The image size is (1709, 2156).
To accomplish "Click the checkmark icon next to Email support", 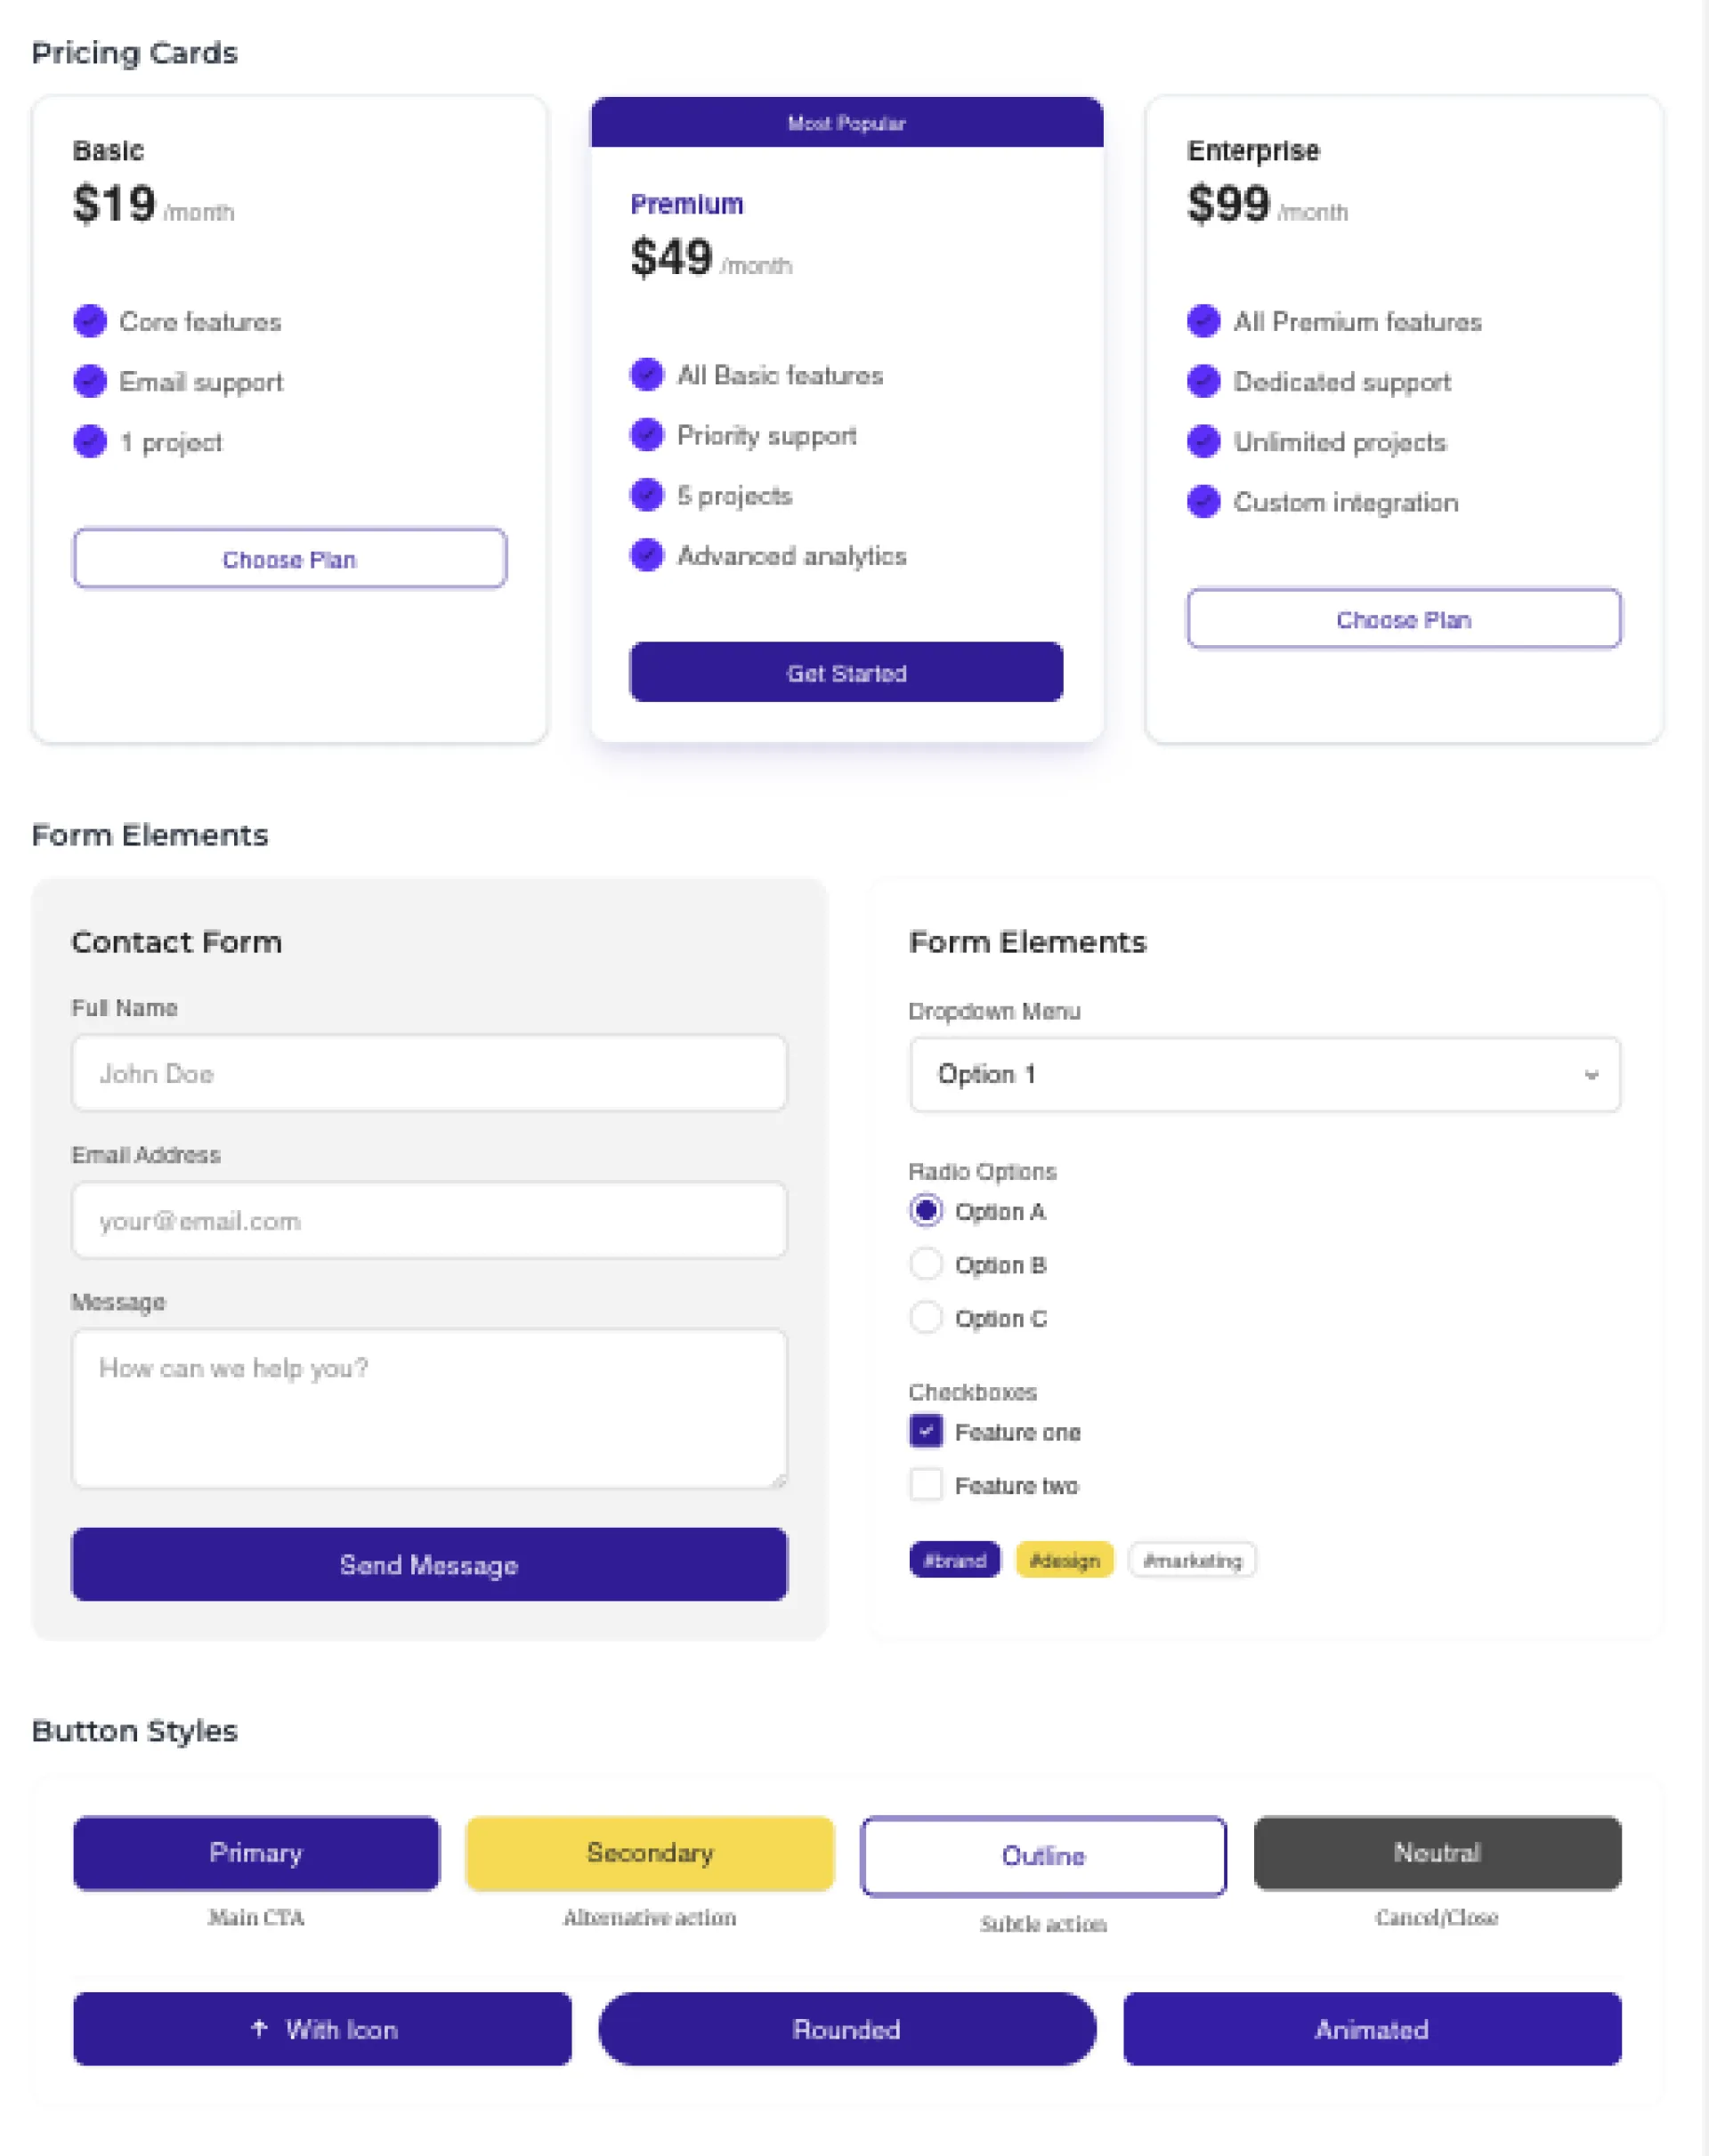I will click(x=90, y=381).
